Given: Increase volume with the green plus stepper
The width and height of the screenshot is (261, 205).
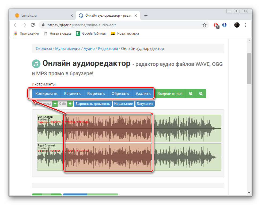Looking at the screenshot, I should click(70, 103).
